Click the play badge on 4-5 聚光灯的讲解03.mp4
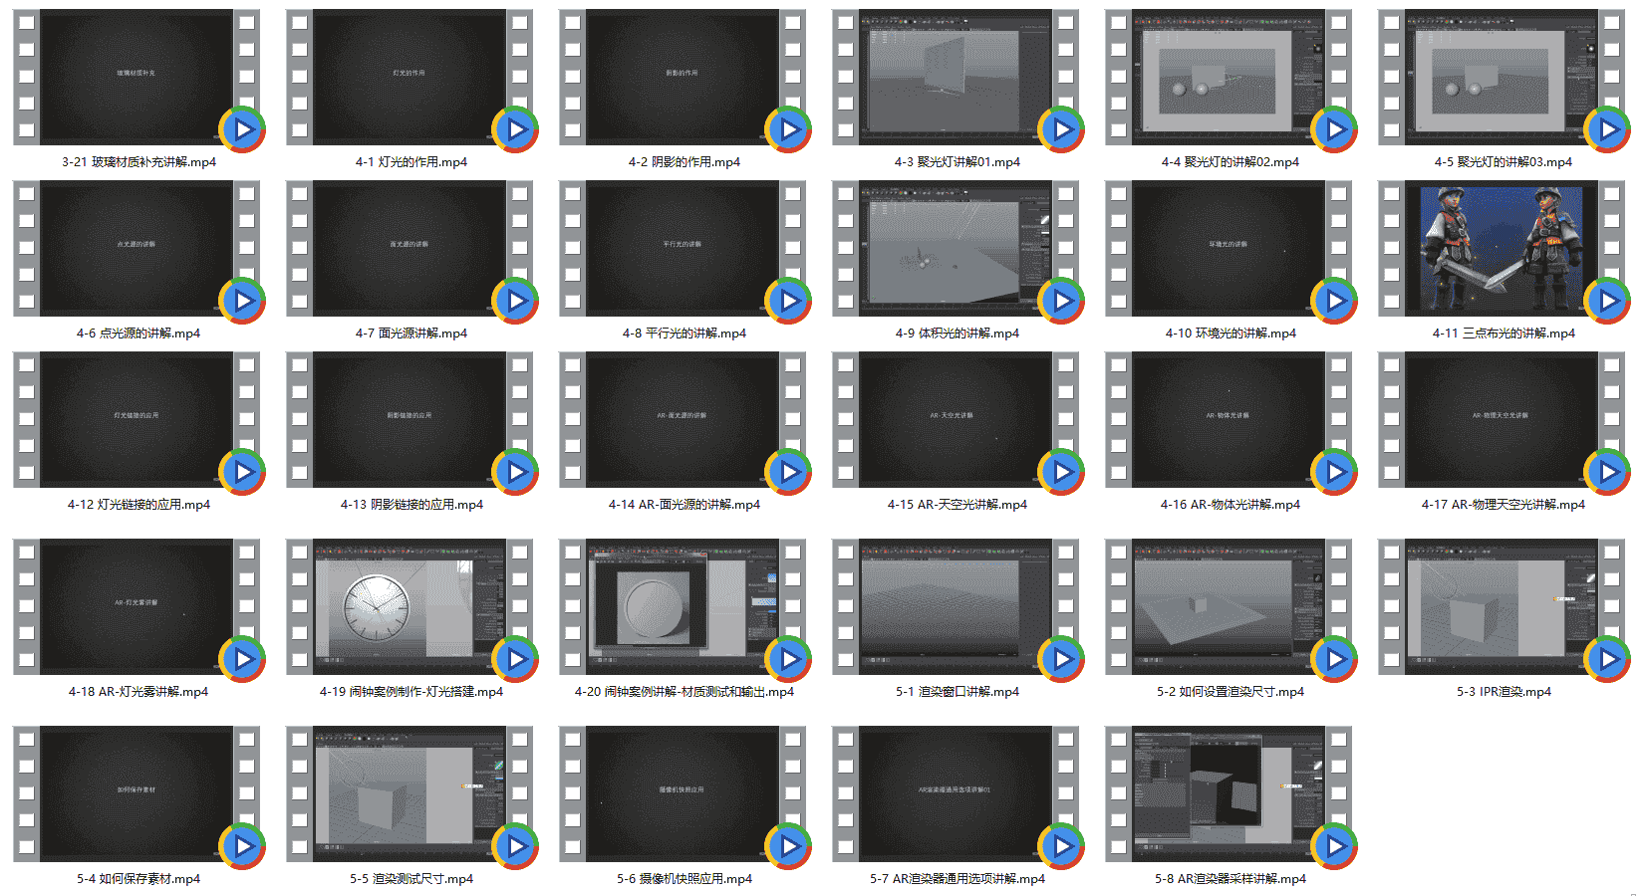 click(x=1607, y=129)
